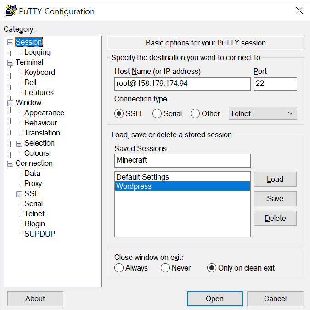Open the SSH category label
310x310 pixels.
point(32,193)
